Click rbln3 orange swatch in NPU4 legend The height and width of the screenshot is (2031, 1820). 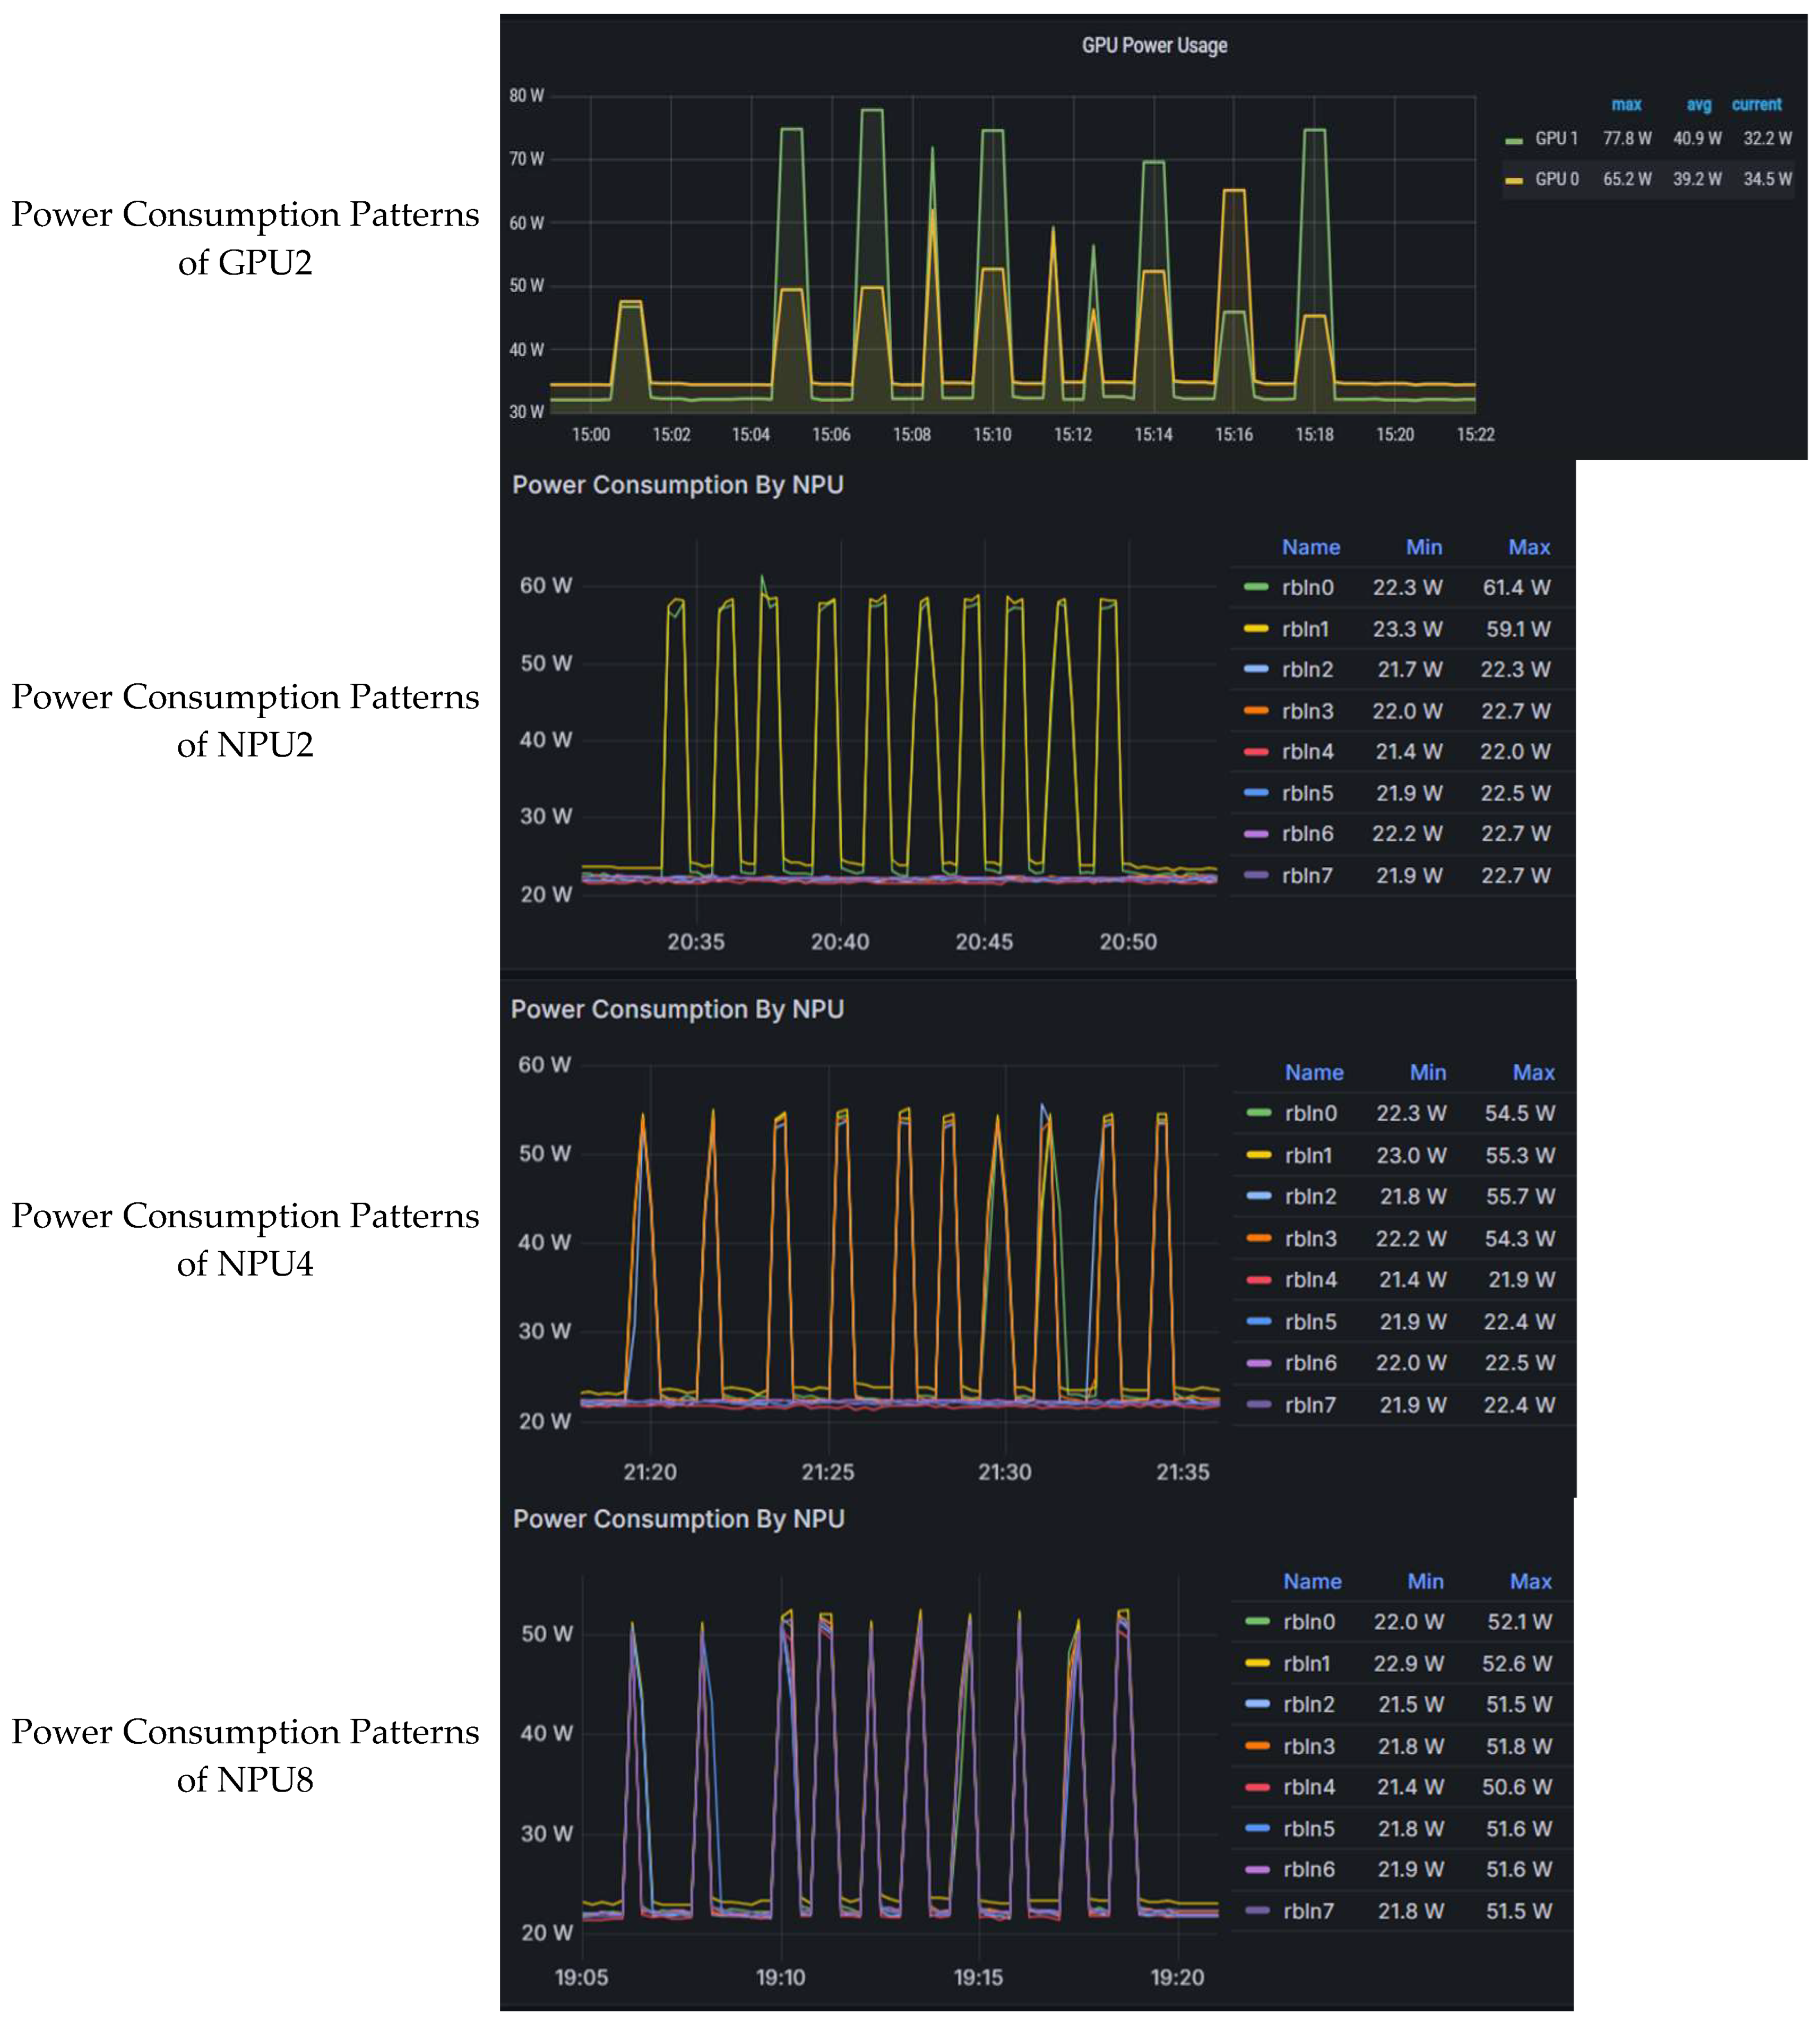pos(1258,1238)
